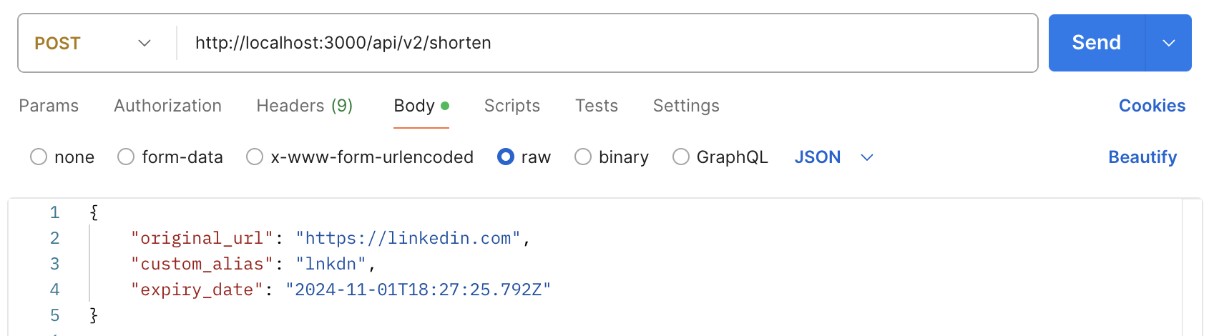The height and width of the screenshot is (336, 1209).
Task: Open the request Settings tab
Action: pos(686,106)
